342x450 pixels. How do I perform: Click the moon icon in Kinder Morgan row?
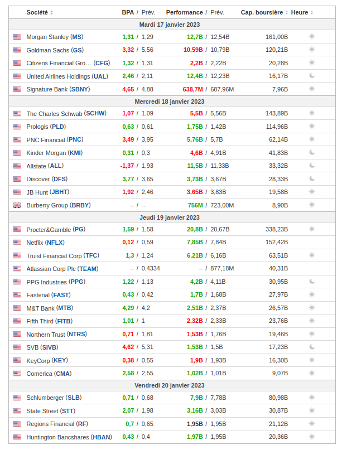[x=312, y=152]
